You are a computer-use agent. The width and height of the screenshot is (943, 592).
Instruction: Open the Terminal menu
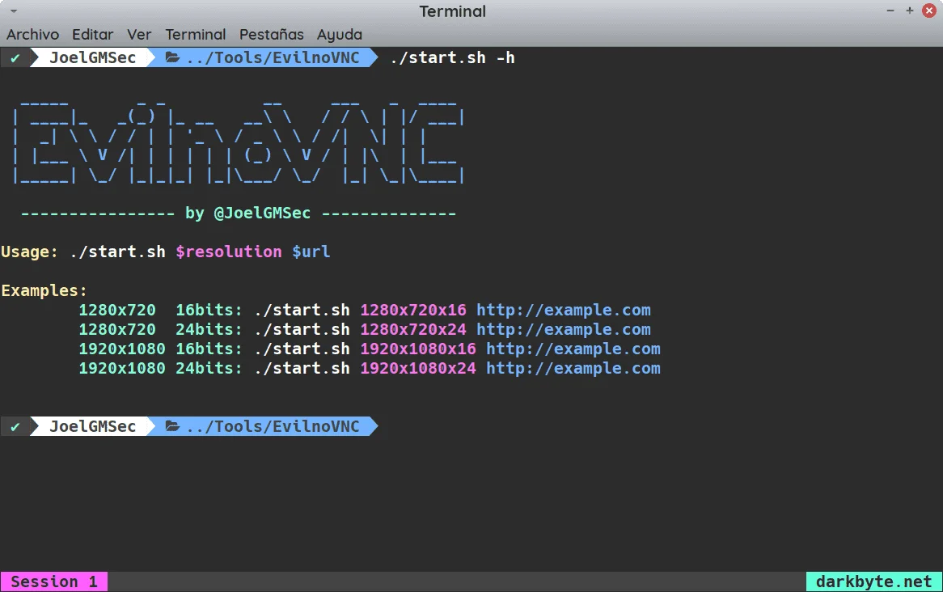[x=196, y=34]
